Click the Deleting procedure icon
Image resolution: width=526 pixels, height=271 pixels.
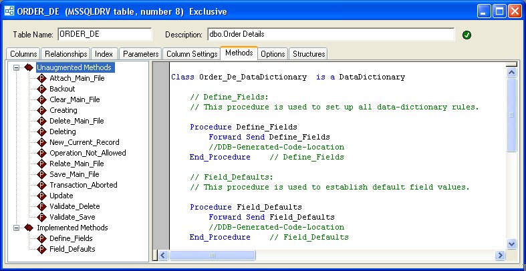click(41, 131)
